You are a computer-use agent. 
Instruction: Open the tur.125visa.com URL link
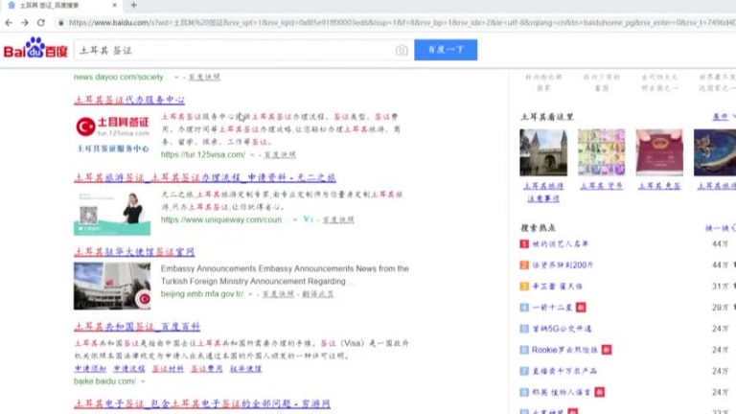coord(203,154)
